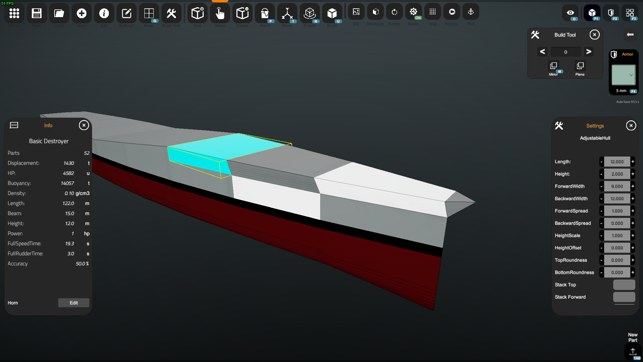The image size is (643, 362).
Task: Start the Test anchor icon
Action: pos(471,12)
